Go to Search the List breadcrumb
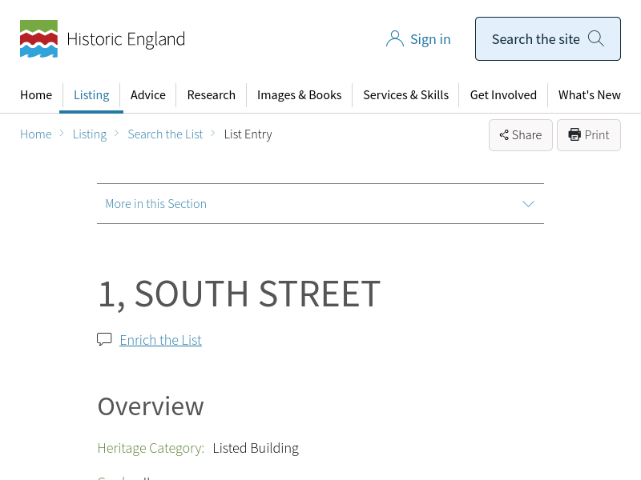Viewport: 641px width, 480px height. pos(165,134)
